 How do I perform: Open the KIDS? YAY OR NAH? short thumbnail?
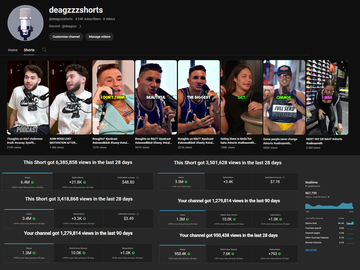pyautogui.click(x=327, y=97)
